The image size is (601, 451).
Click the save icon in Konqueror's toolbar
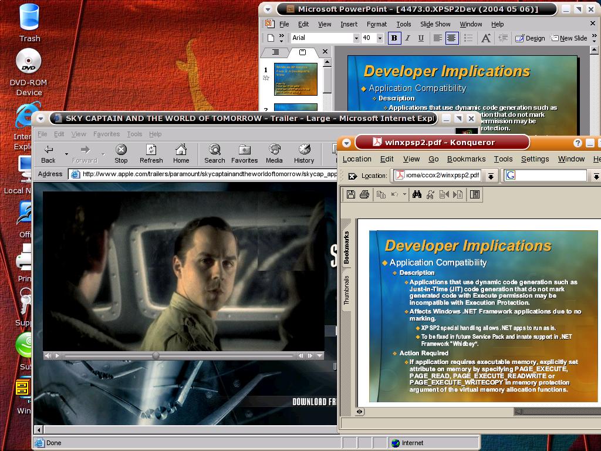coord(351,194)
